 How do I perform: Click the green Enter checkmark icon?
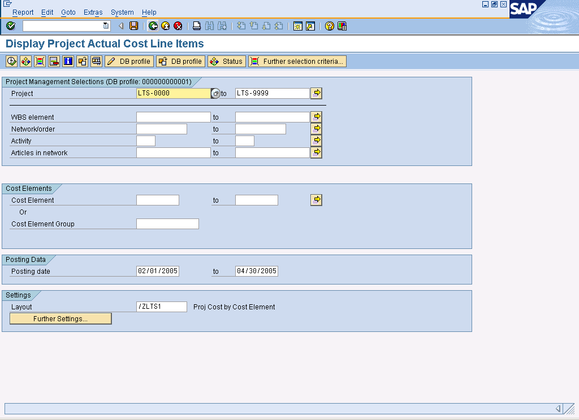tap(11, 26)
